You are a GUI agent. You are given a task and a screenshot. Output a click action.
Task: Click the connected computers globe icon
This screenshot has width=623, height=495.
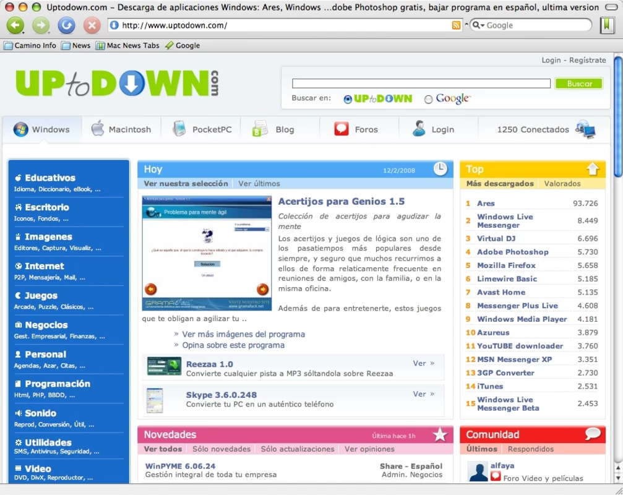click(x=585, y=129)
